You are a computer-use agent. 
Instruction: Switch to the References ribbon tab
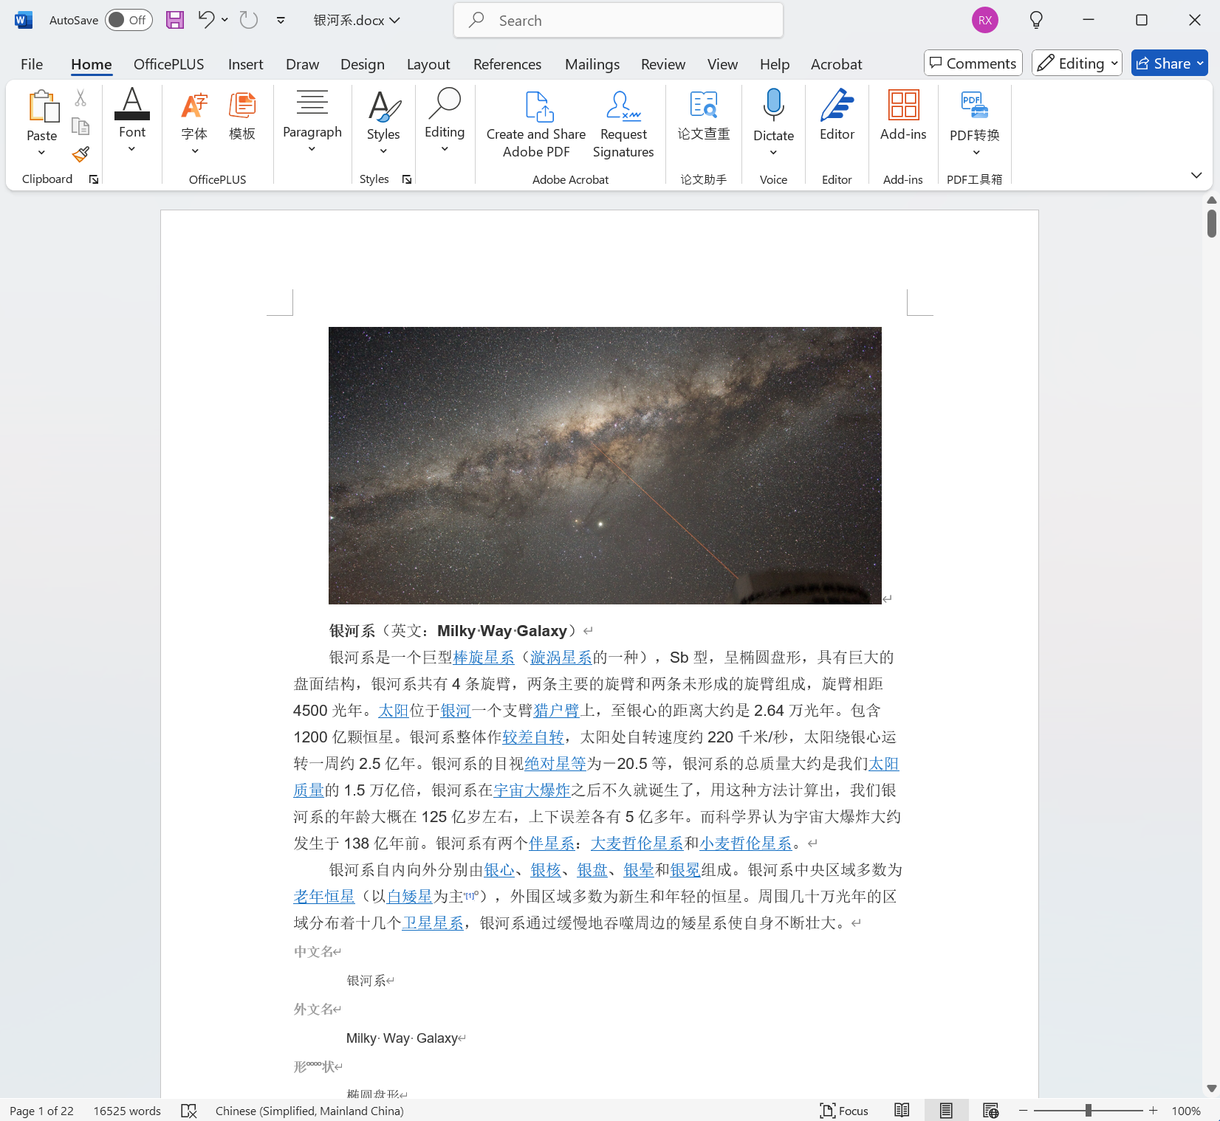point(507,64)
